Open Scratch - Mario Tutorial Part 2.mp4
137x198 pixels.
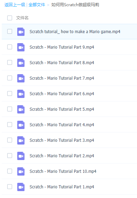[62, 156]
